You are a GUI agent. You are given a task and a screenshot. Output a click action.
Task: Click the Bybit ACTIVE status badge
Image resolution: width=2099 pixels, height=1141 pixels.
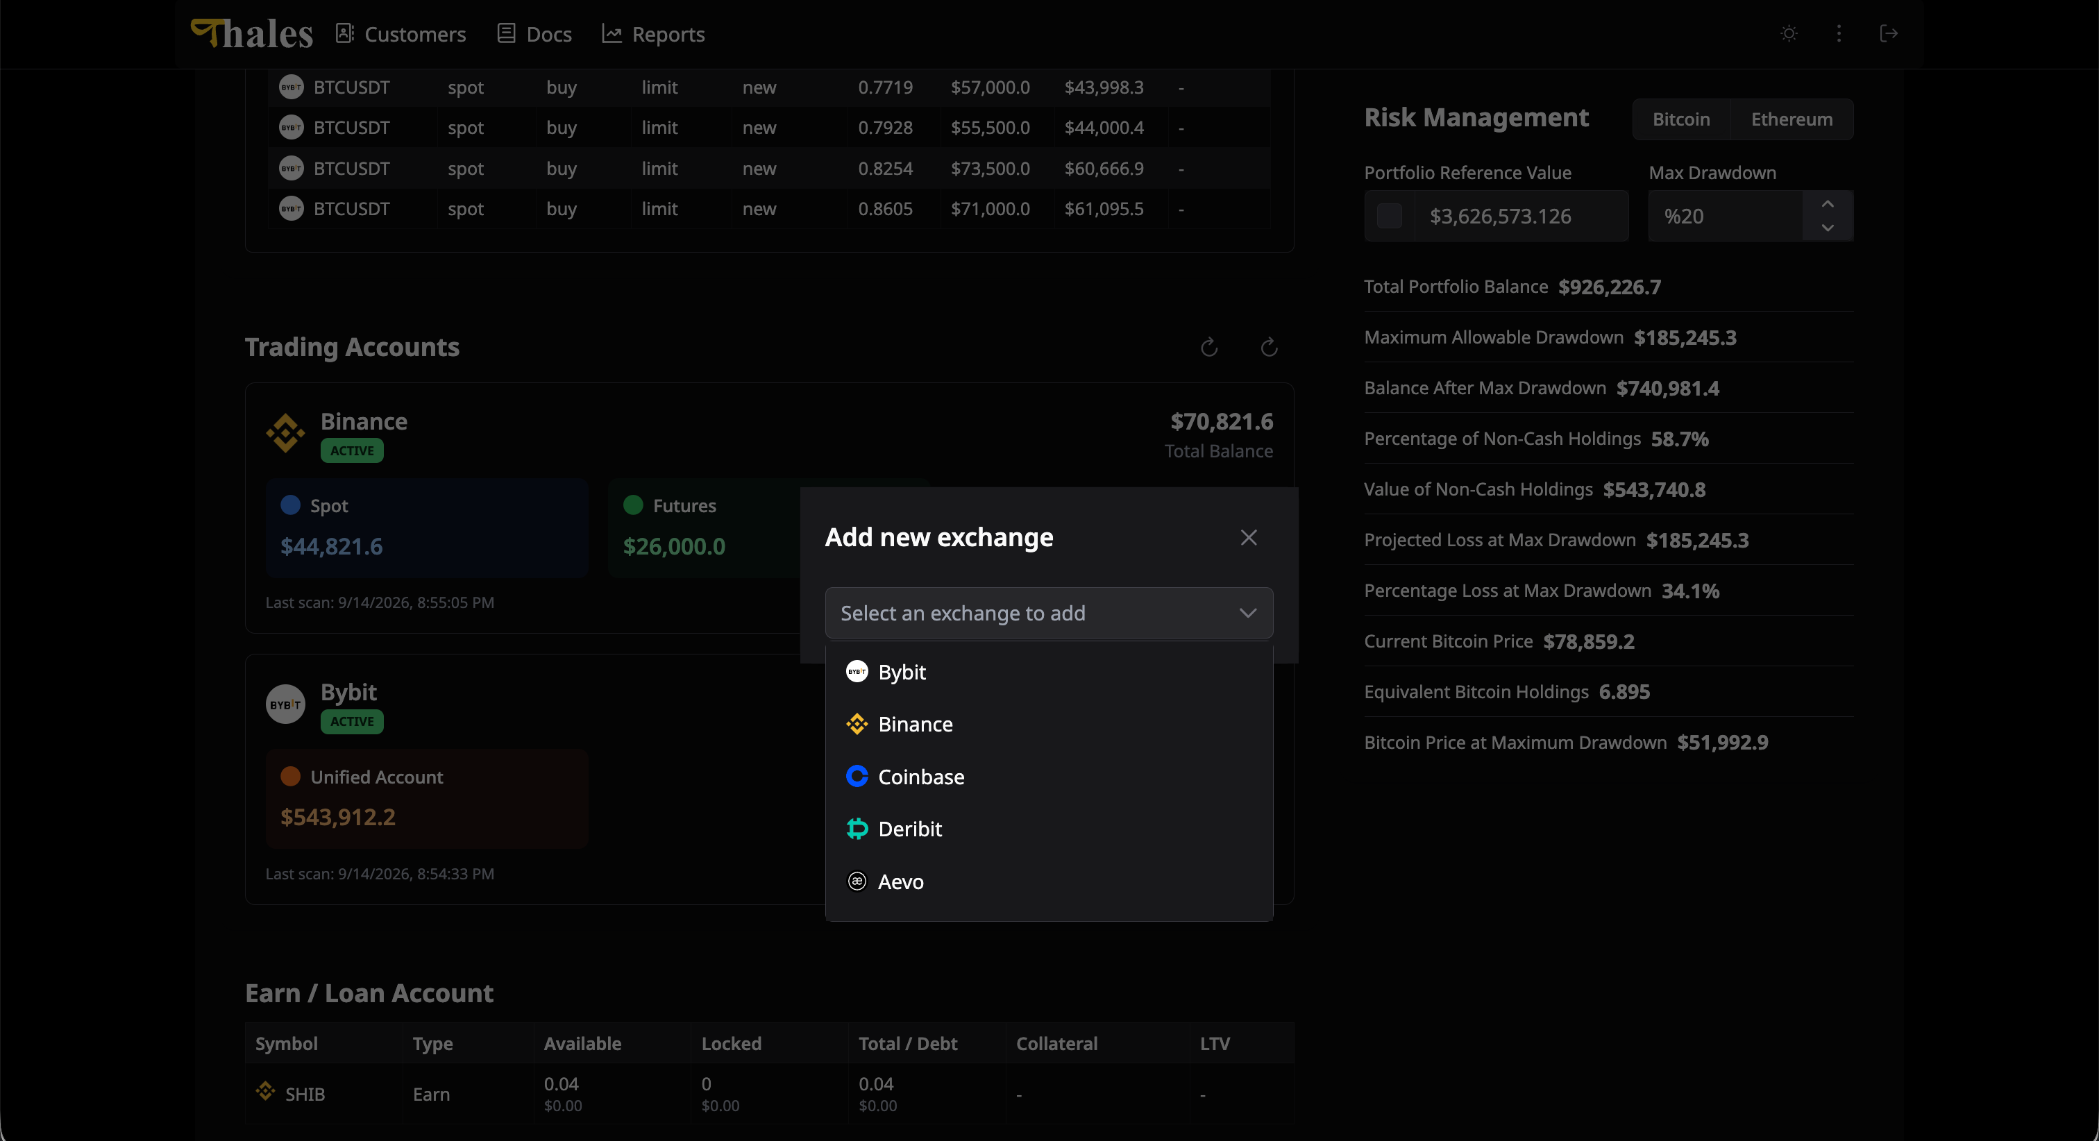[352, 721]
